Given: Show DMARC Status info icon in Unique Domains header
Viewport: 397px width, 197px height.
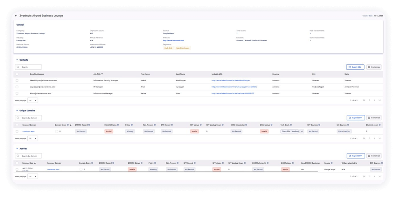Looking at the screenshot, I should 118,125.
